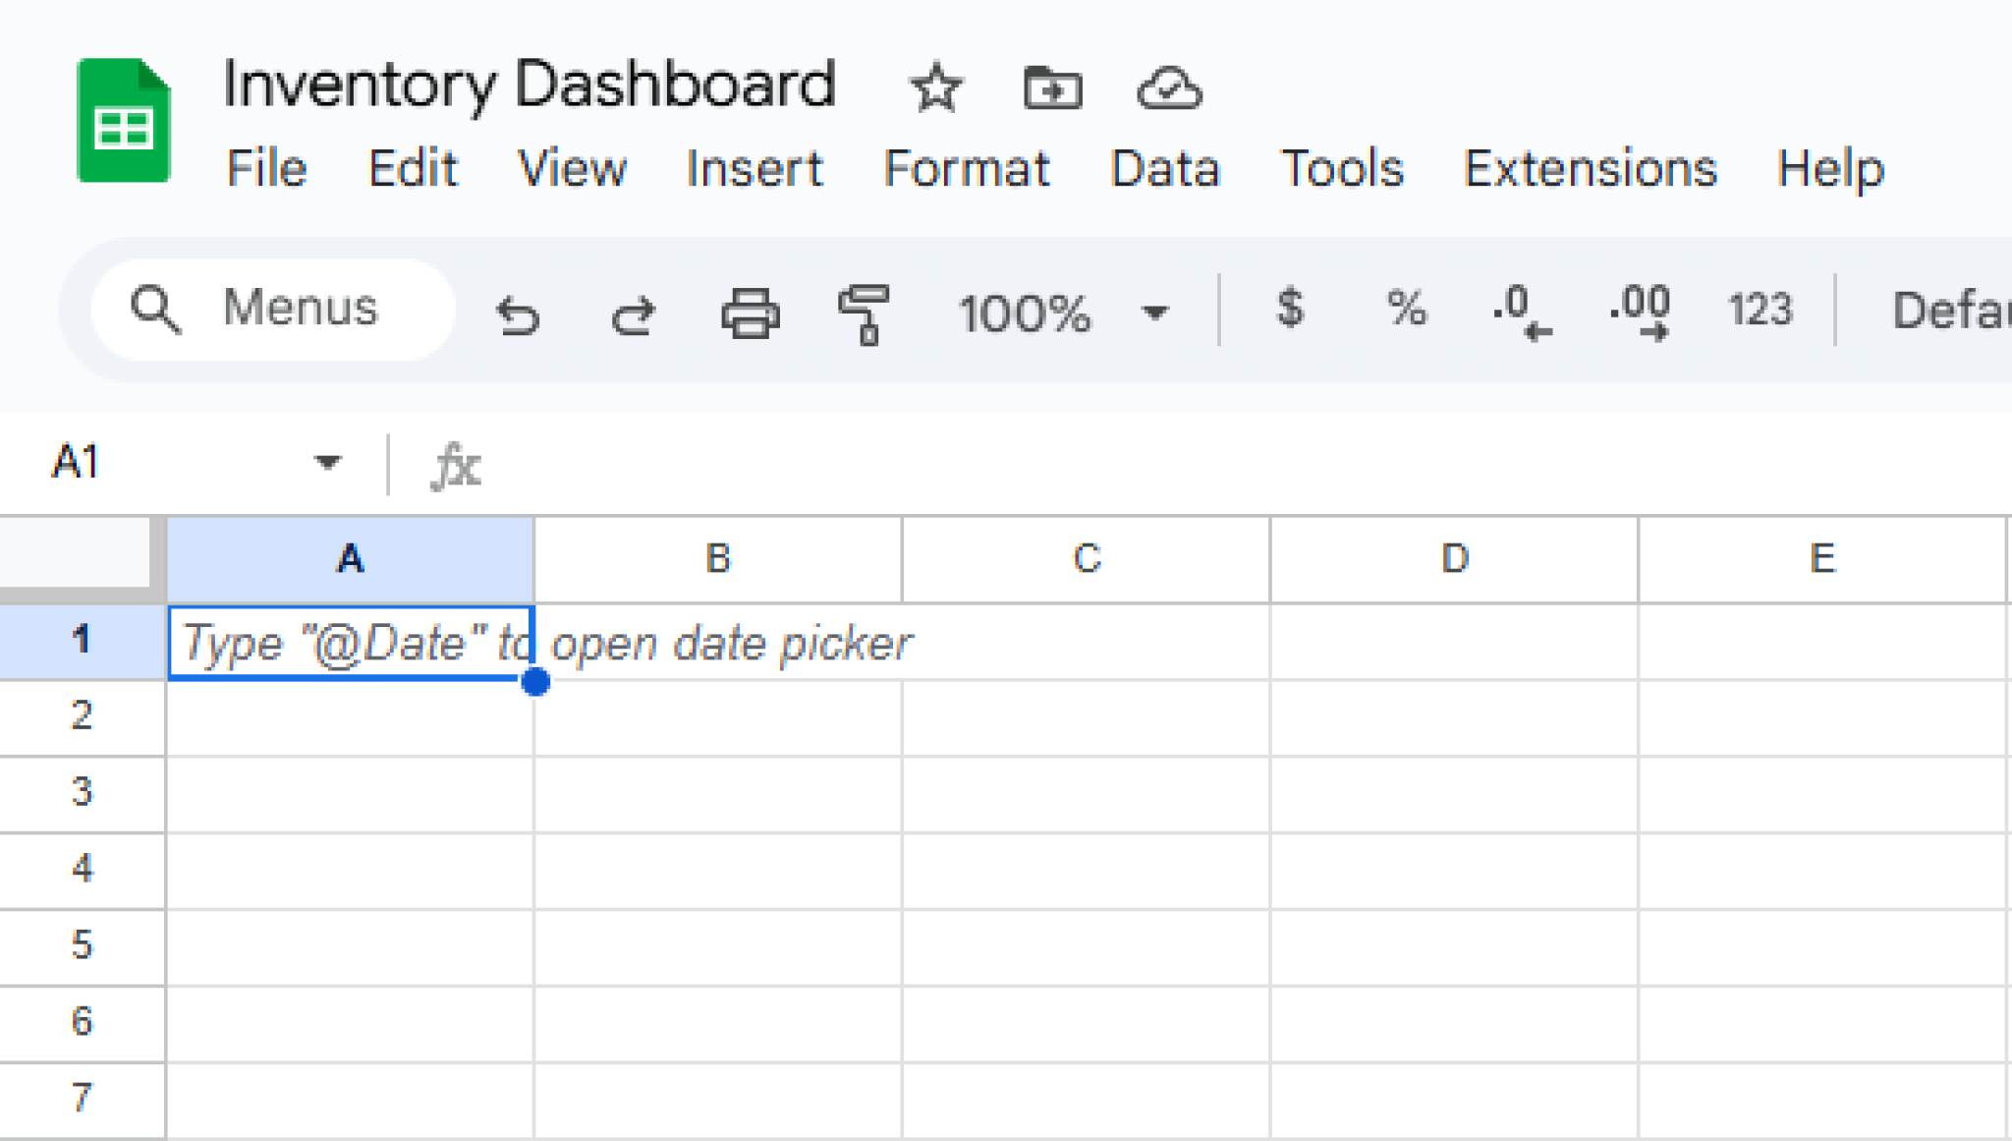Open the Insert menu
The image size is (2012, 1141).
(754, 169)
